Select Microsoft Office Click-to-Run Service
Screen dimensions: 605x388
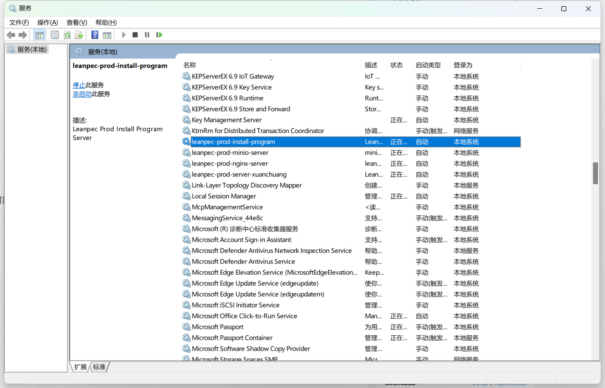click(351, 316)
